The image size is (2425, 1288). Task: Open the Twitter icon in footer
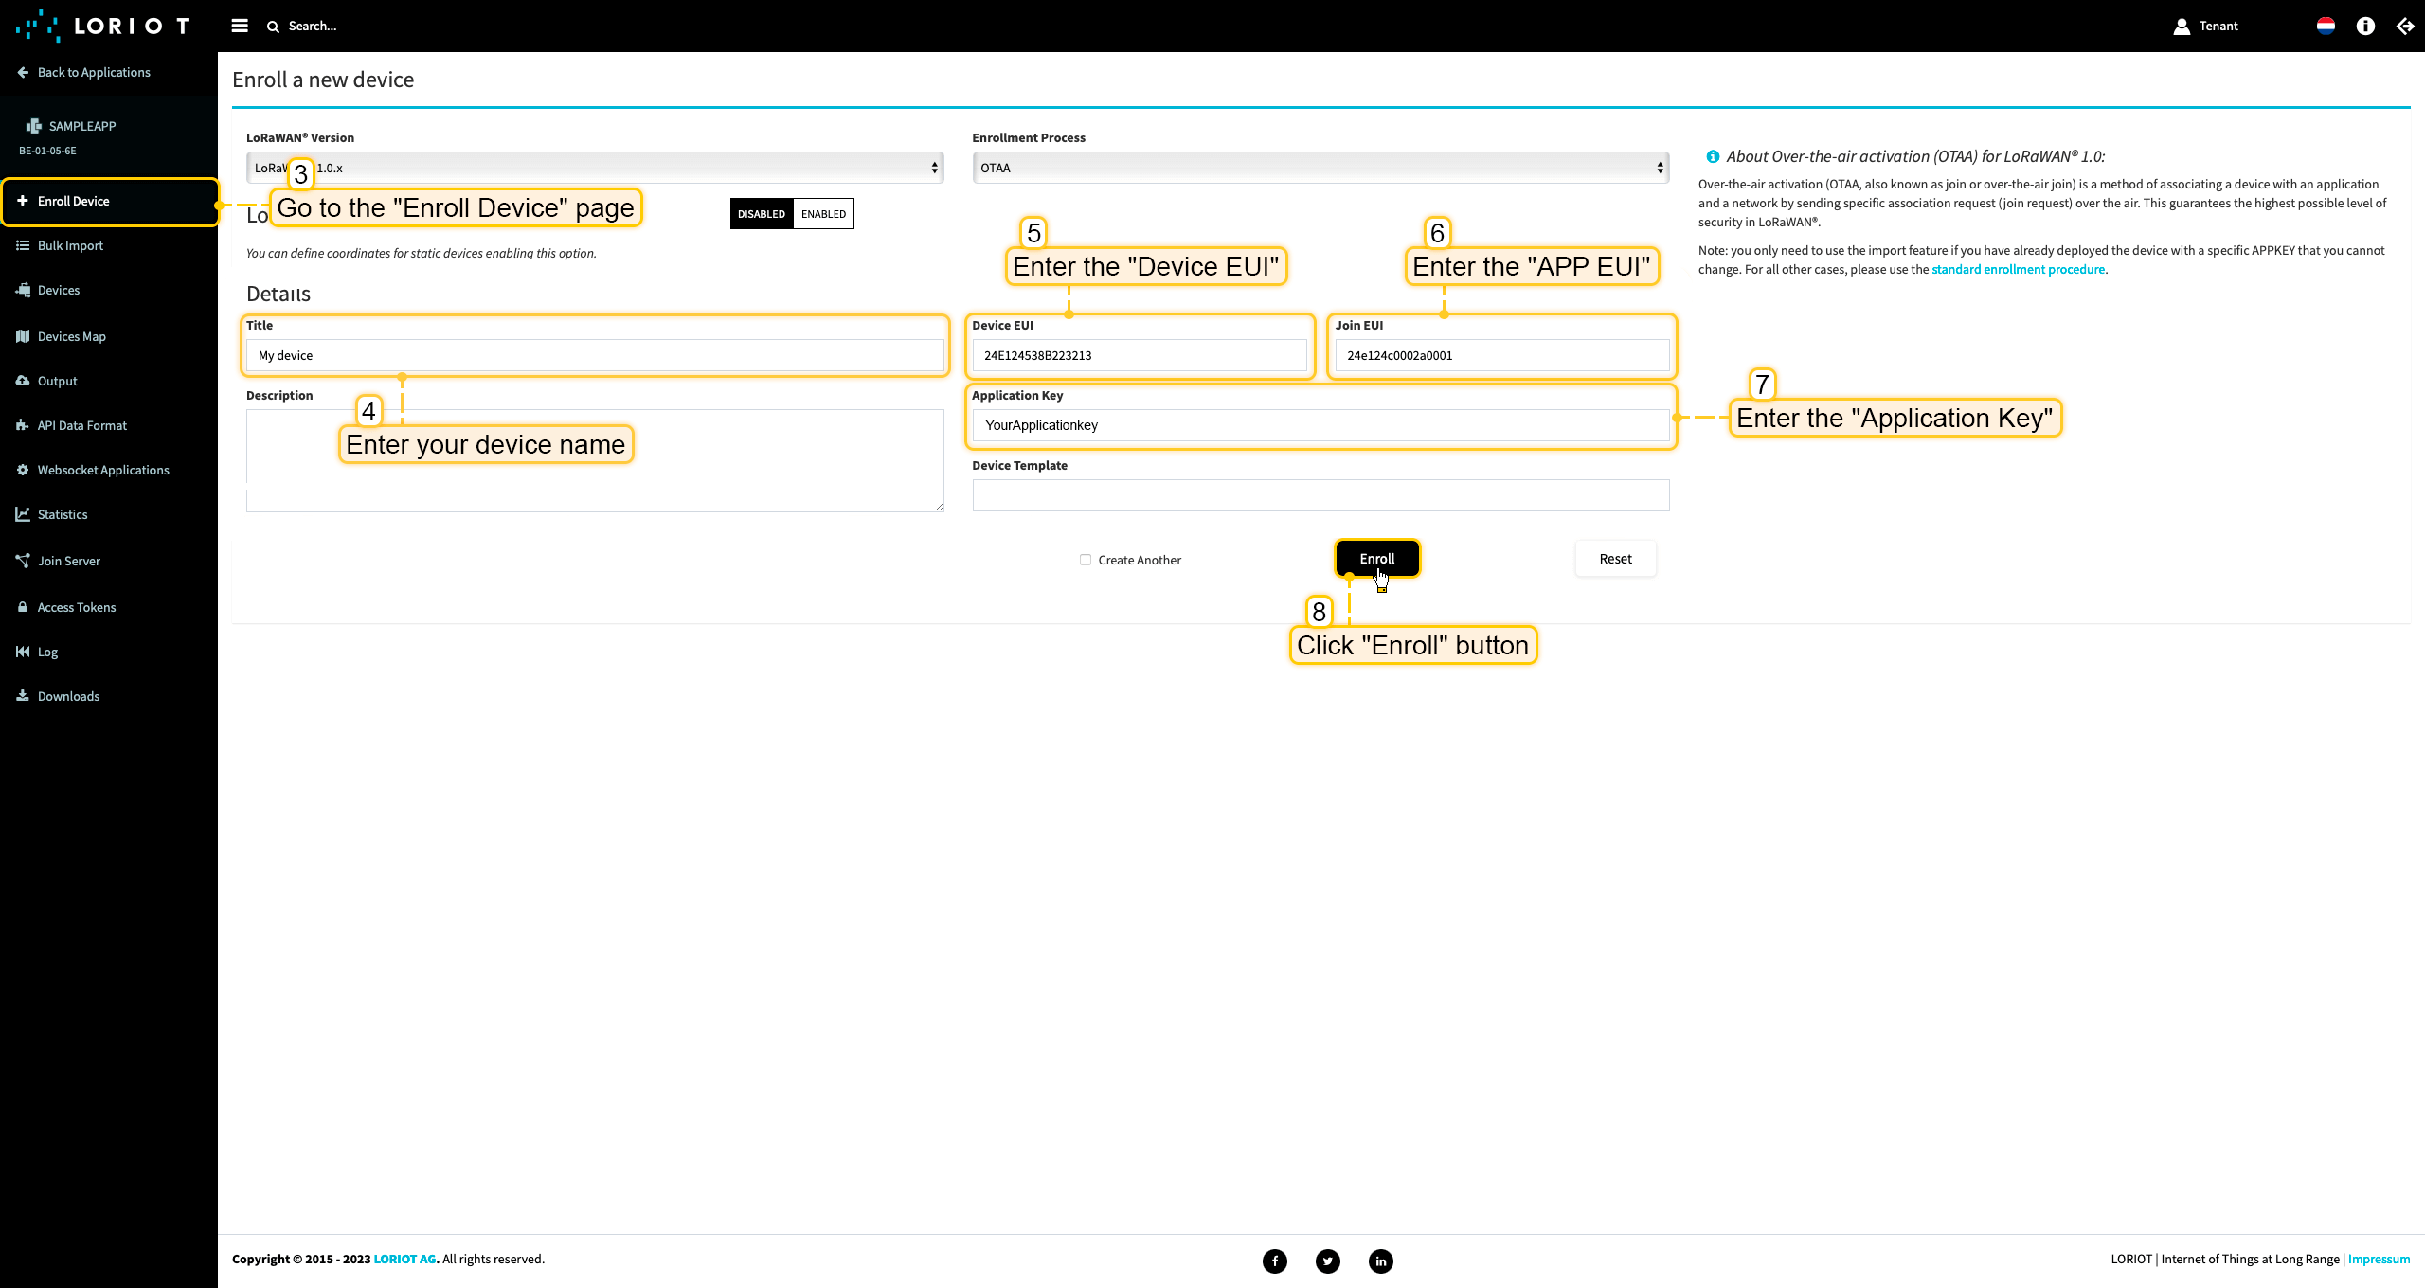point(1328,1261)
